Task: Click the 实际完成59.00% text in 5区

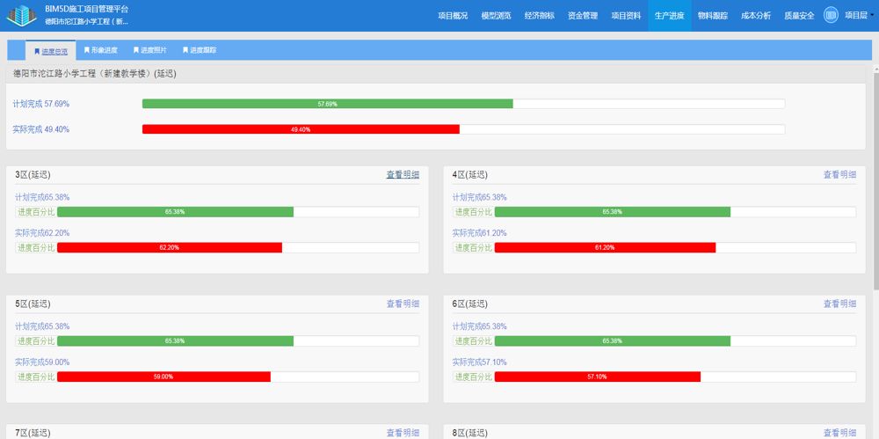Action: 42,362
